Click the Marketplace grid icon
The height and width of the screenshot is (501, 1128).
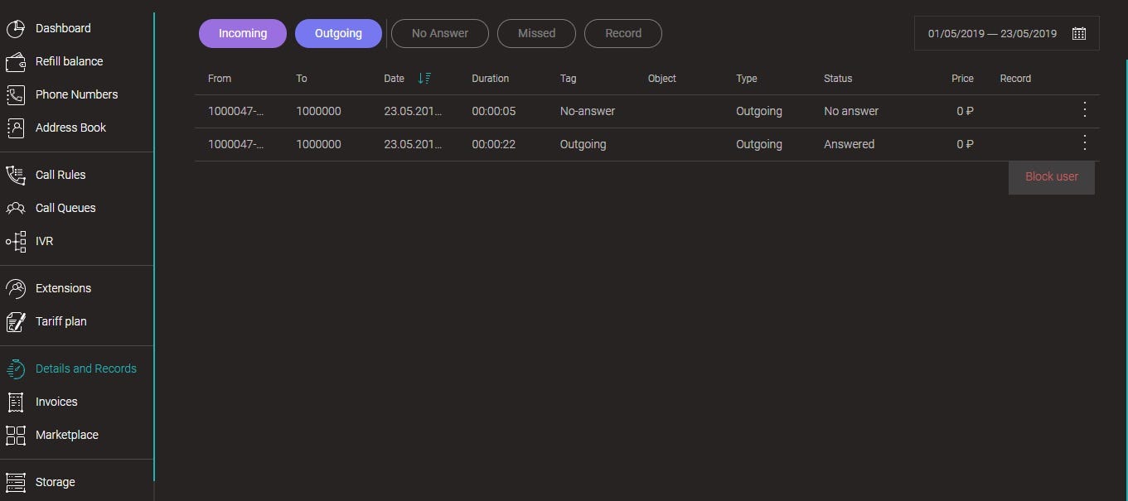pyautogui.click(x=16, y=435)
